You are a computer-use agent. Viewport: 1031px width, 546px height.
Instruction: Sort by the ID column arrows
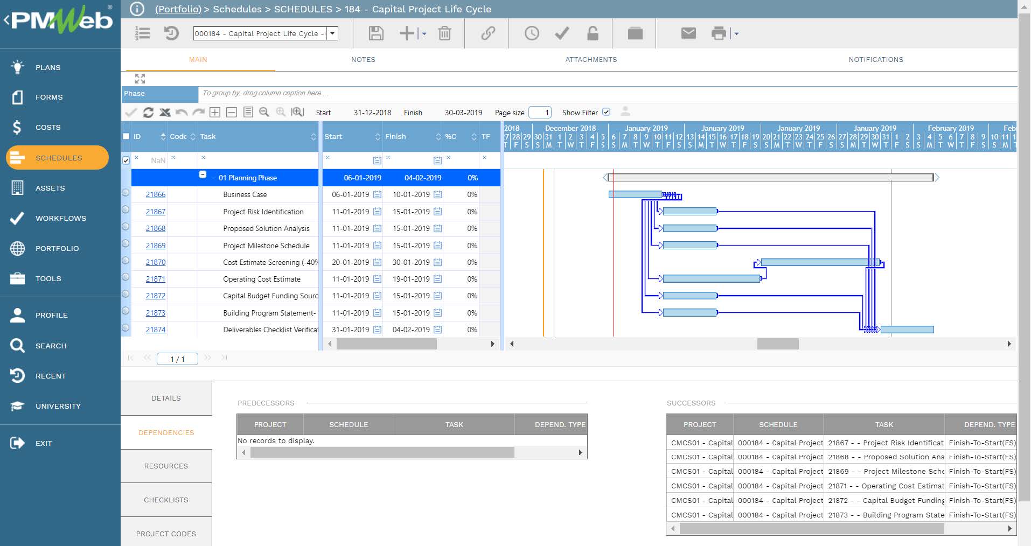(163, 137)
